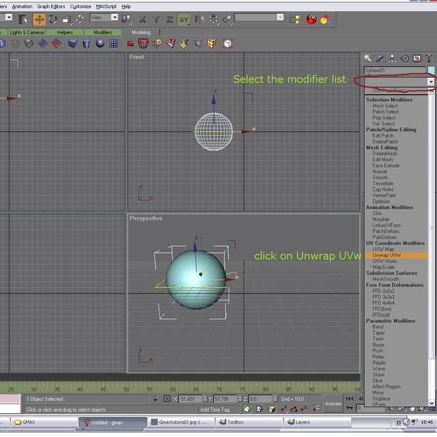Open the Create panel tab icon
Screen dimensions: 437x437
tap(367, 59)
